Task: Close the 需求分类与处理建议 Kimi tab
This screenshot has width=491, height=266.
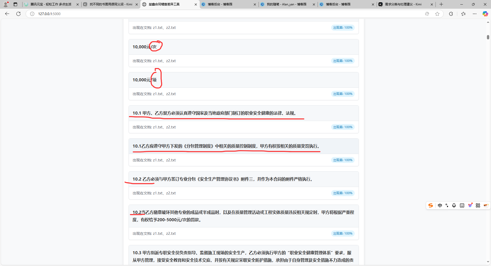Action: (432, 4)
